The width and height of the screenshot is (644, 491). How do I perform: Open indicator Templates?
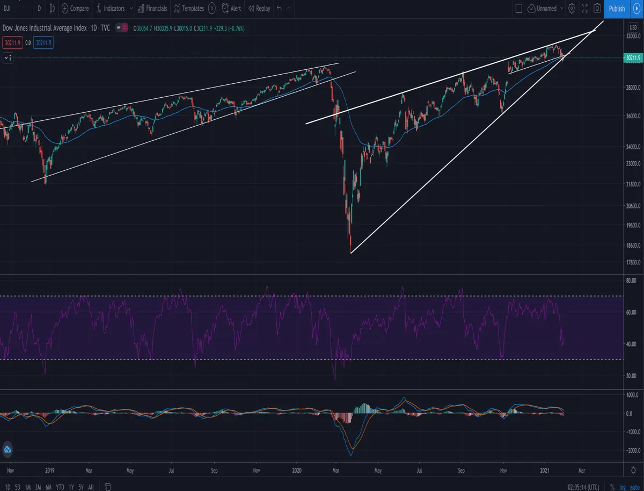point(188,9)
